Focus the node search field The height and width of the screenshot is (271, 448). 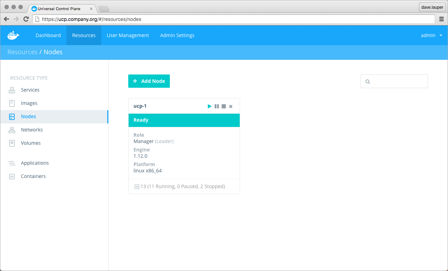(x=398, y=81)
